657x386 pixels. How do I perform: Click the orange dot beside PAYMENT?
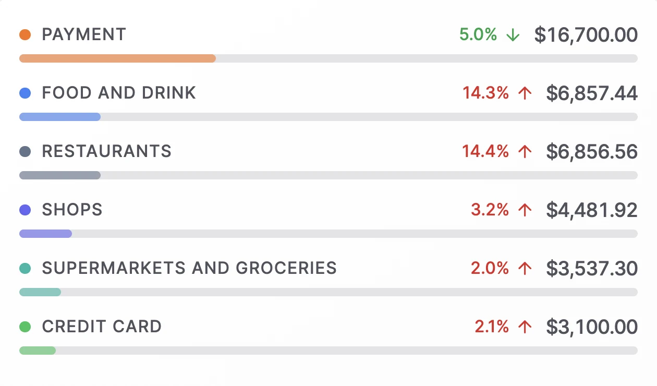25,34
